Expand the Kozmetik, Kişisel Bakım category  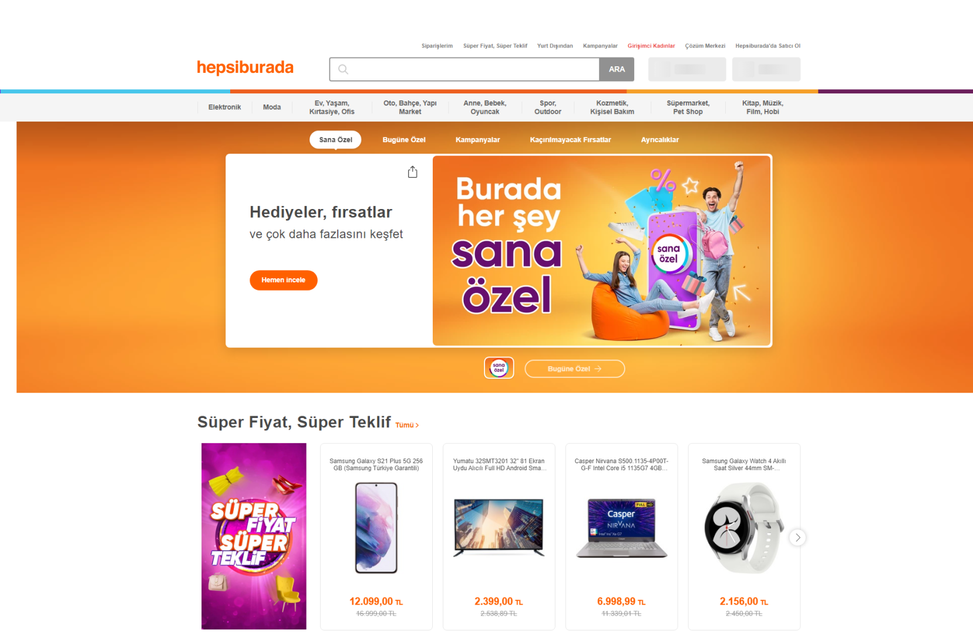612,107
